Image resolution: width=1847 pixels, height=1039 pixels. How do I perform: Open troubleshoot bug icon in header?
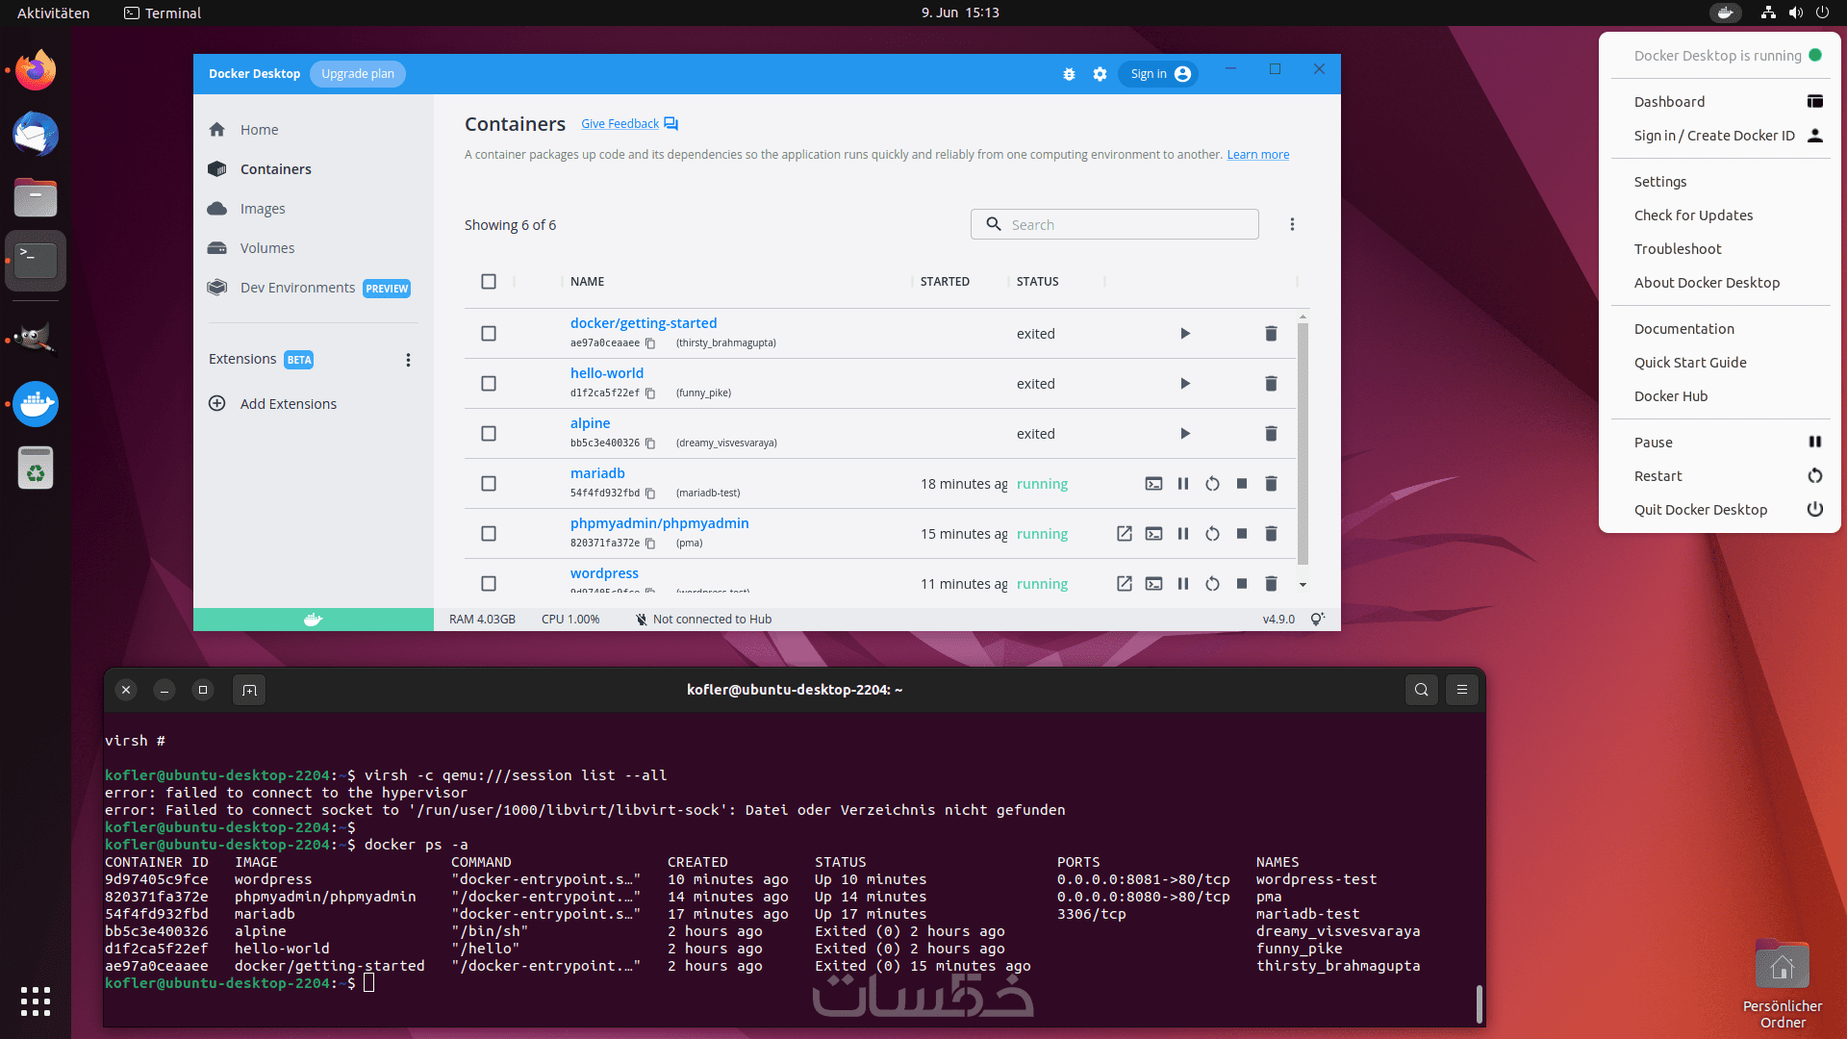click(x=1069, y=74)
